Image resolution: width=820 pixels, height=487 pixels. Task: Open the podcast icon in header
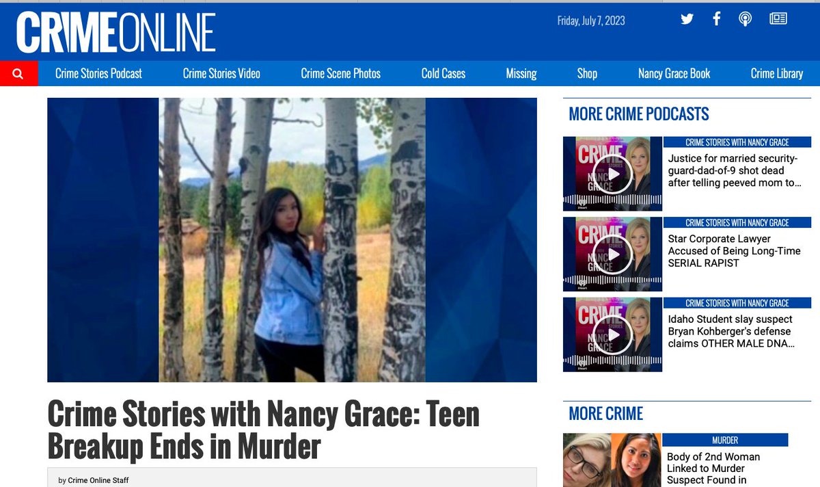tap(746, 19)
